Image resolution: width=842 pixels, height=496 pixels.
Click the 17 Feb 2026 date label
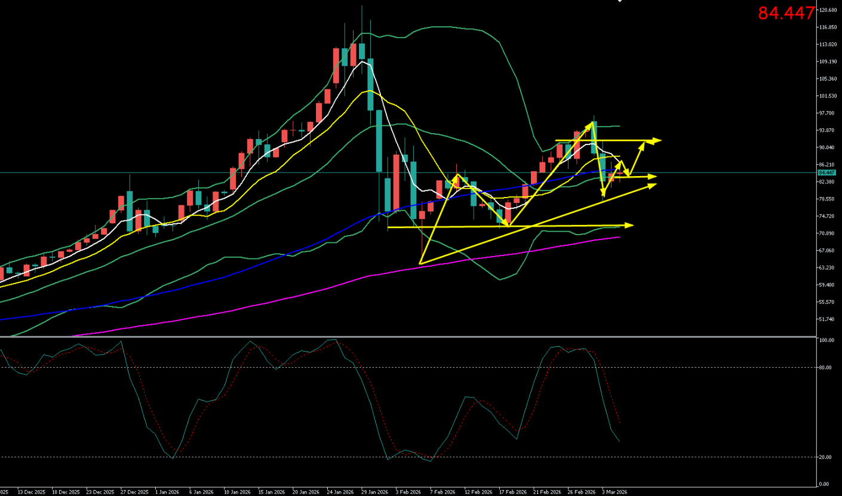pyautogui.click(x=512, y=492)
